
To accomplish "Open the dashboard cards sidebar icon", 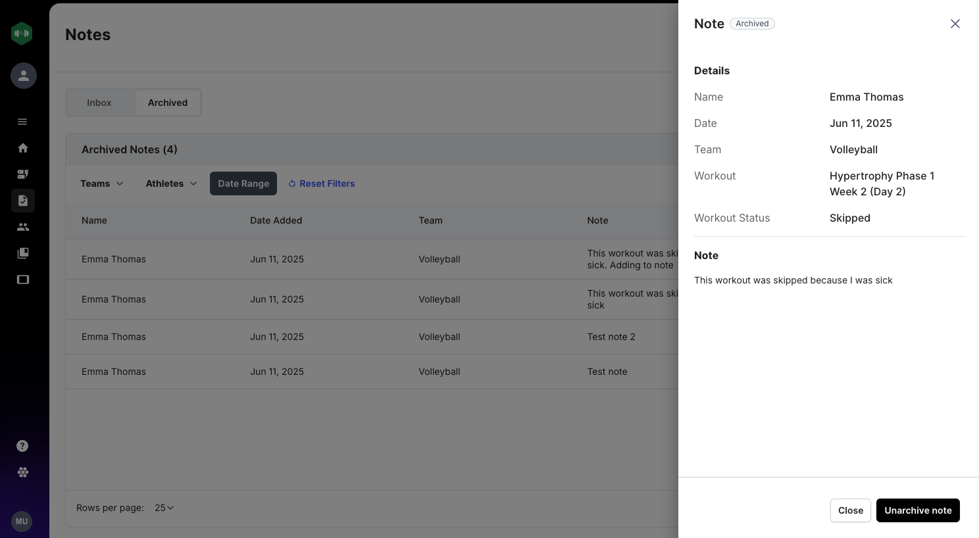I will pos(23,174).
